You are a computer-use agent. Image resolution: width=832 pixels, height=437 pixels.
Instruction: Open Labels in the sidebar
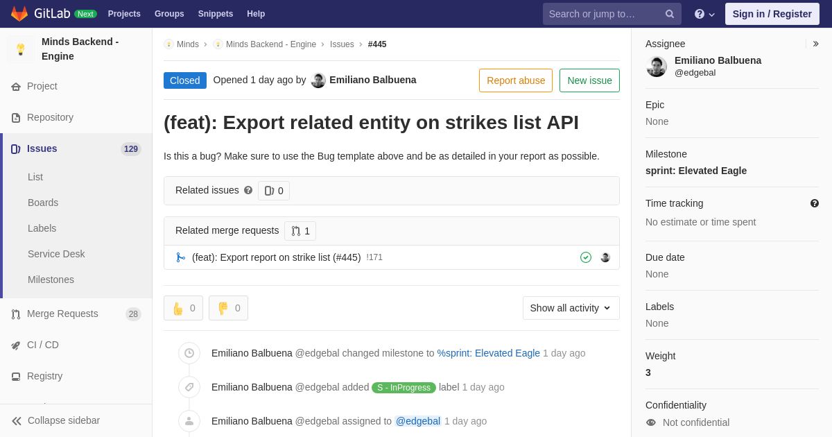(42, 228)
